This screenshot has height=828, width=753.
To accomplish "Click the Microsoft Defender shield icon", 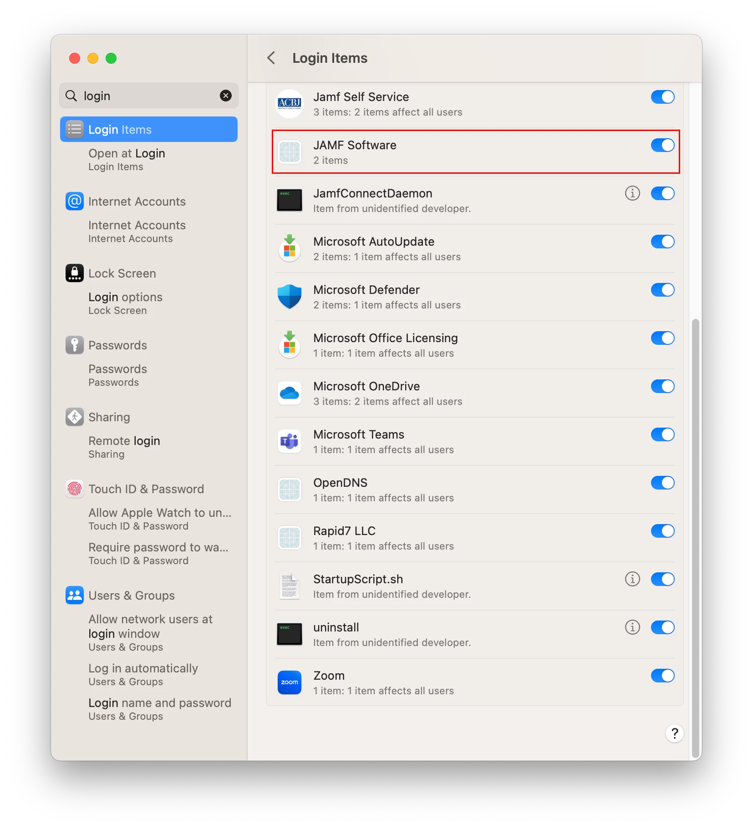I will pyautogui.click(x=290, y=297).
